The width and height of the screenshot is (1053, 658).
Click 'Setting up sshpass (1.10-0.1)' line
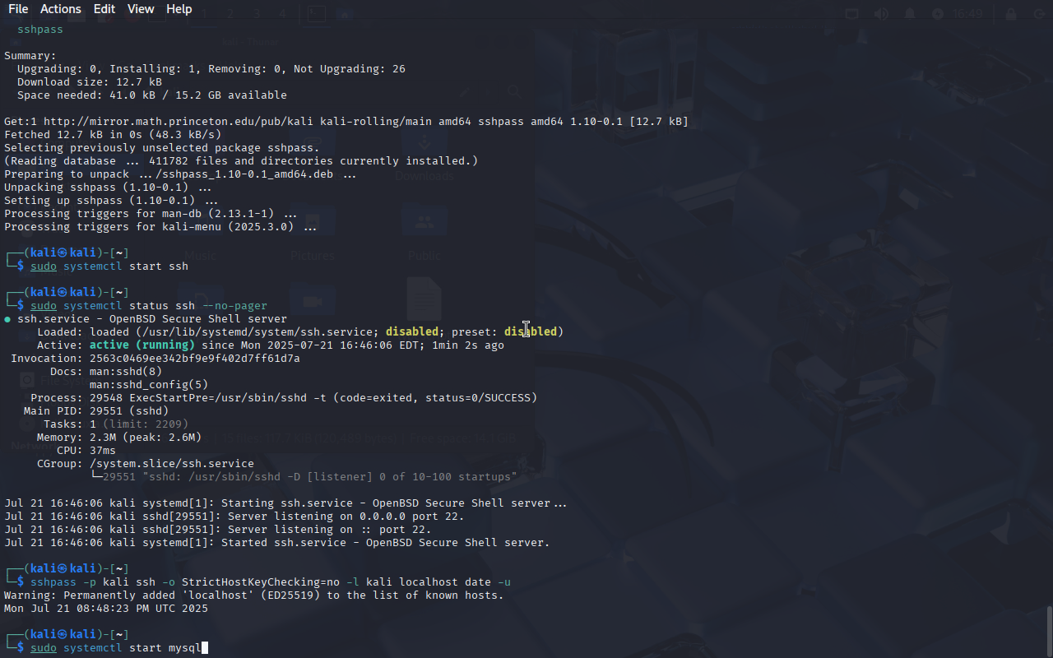click(x=111, y=201)
